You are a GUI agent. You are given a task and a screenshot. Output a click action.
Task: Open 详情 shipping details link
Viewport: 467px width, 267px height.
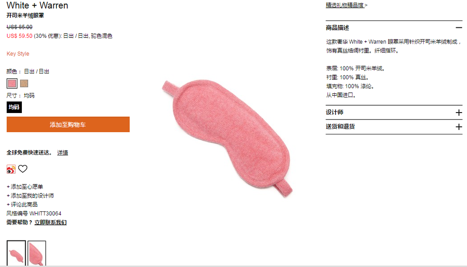[x=62, y=152]
